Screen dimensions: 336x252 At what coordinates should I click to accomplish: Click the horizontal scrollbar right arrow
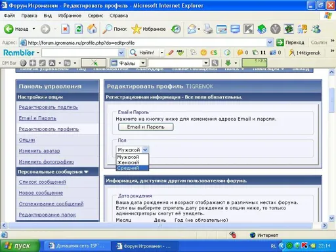325,225
